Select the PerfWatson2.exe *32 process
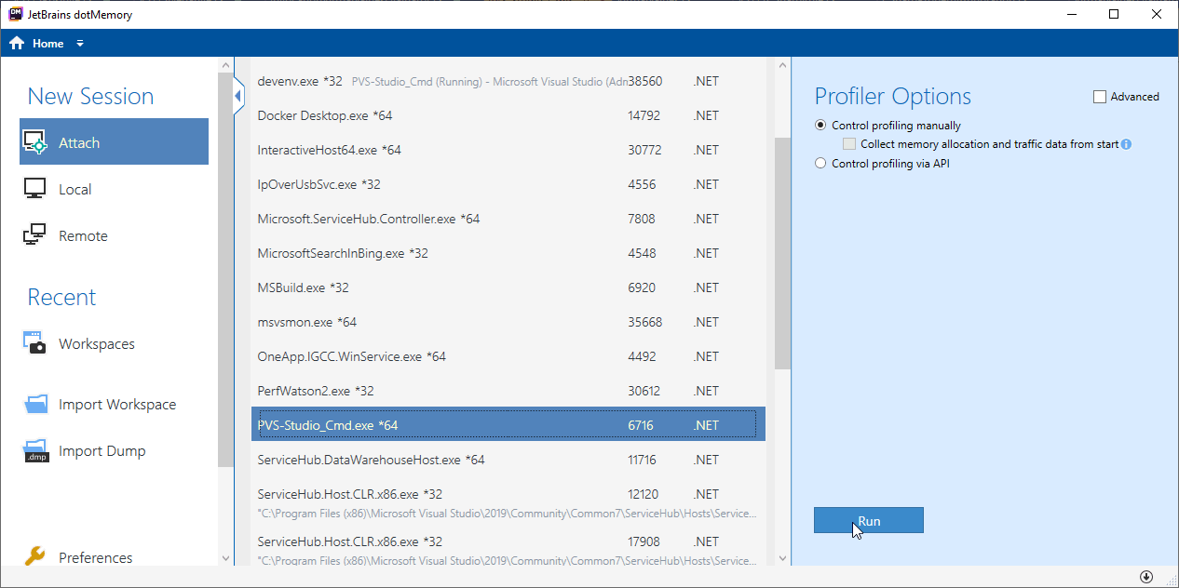Viewport: 1179px width, 588px height. [508, 391]
